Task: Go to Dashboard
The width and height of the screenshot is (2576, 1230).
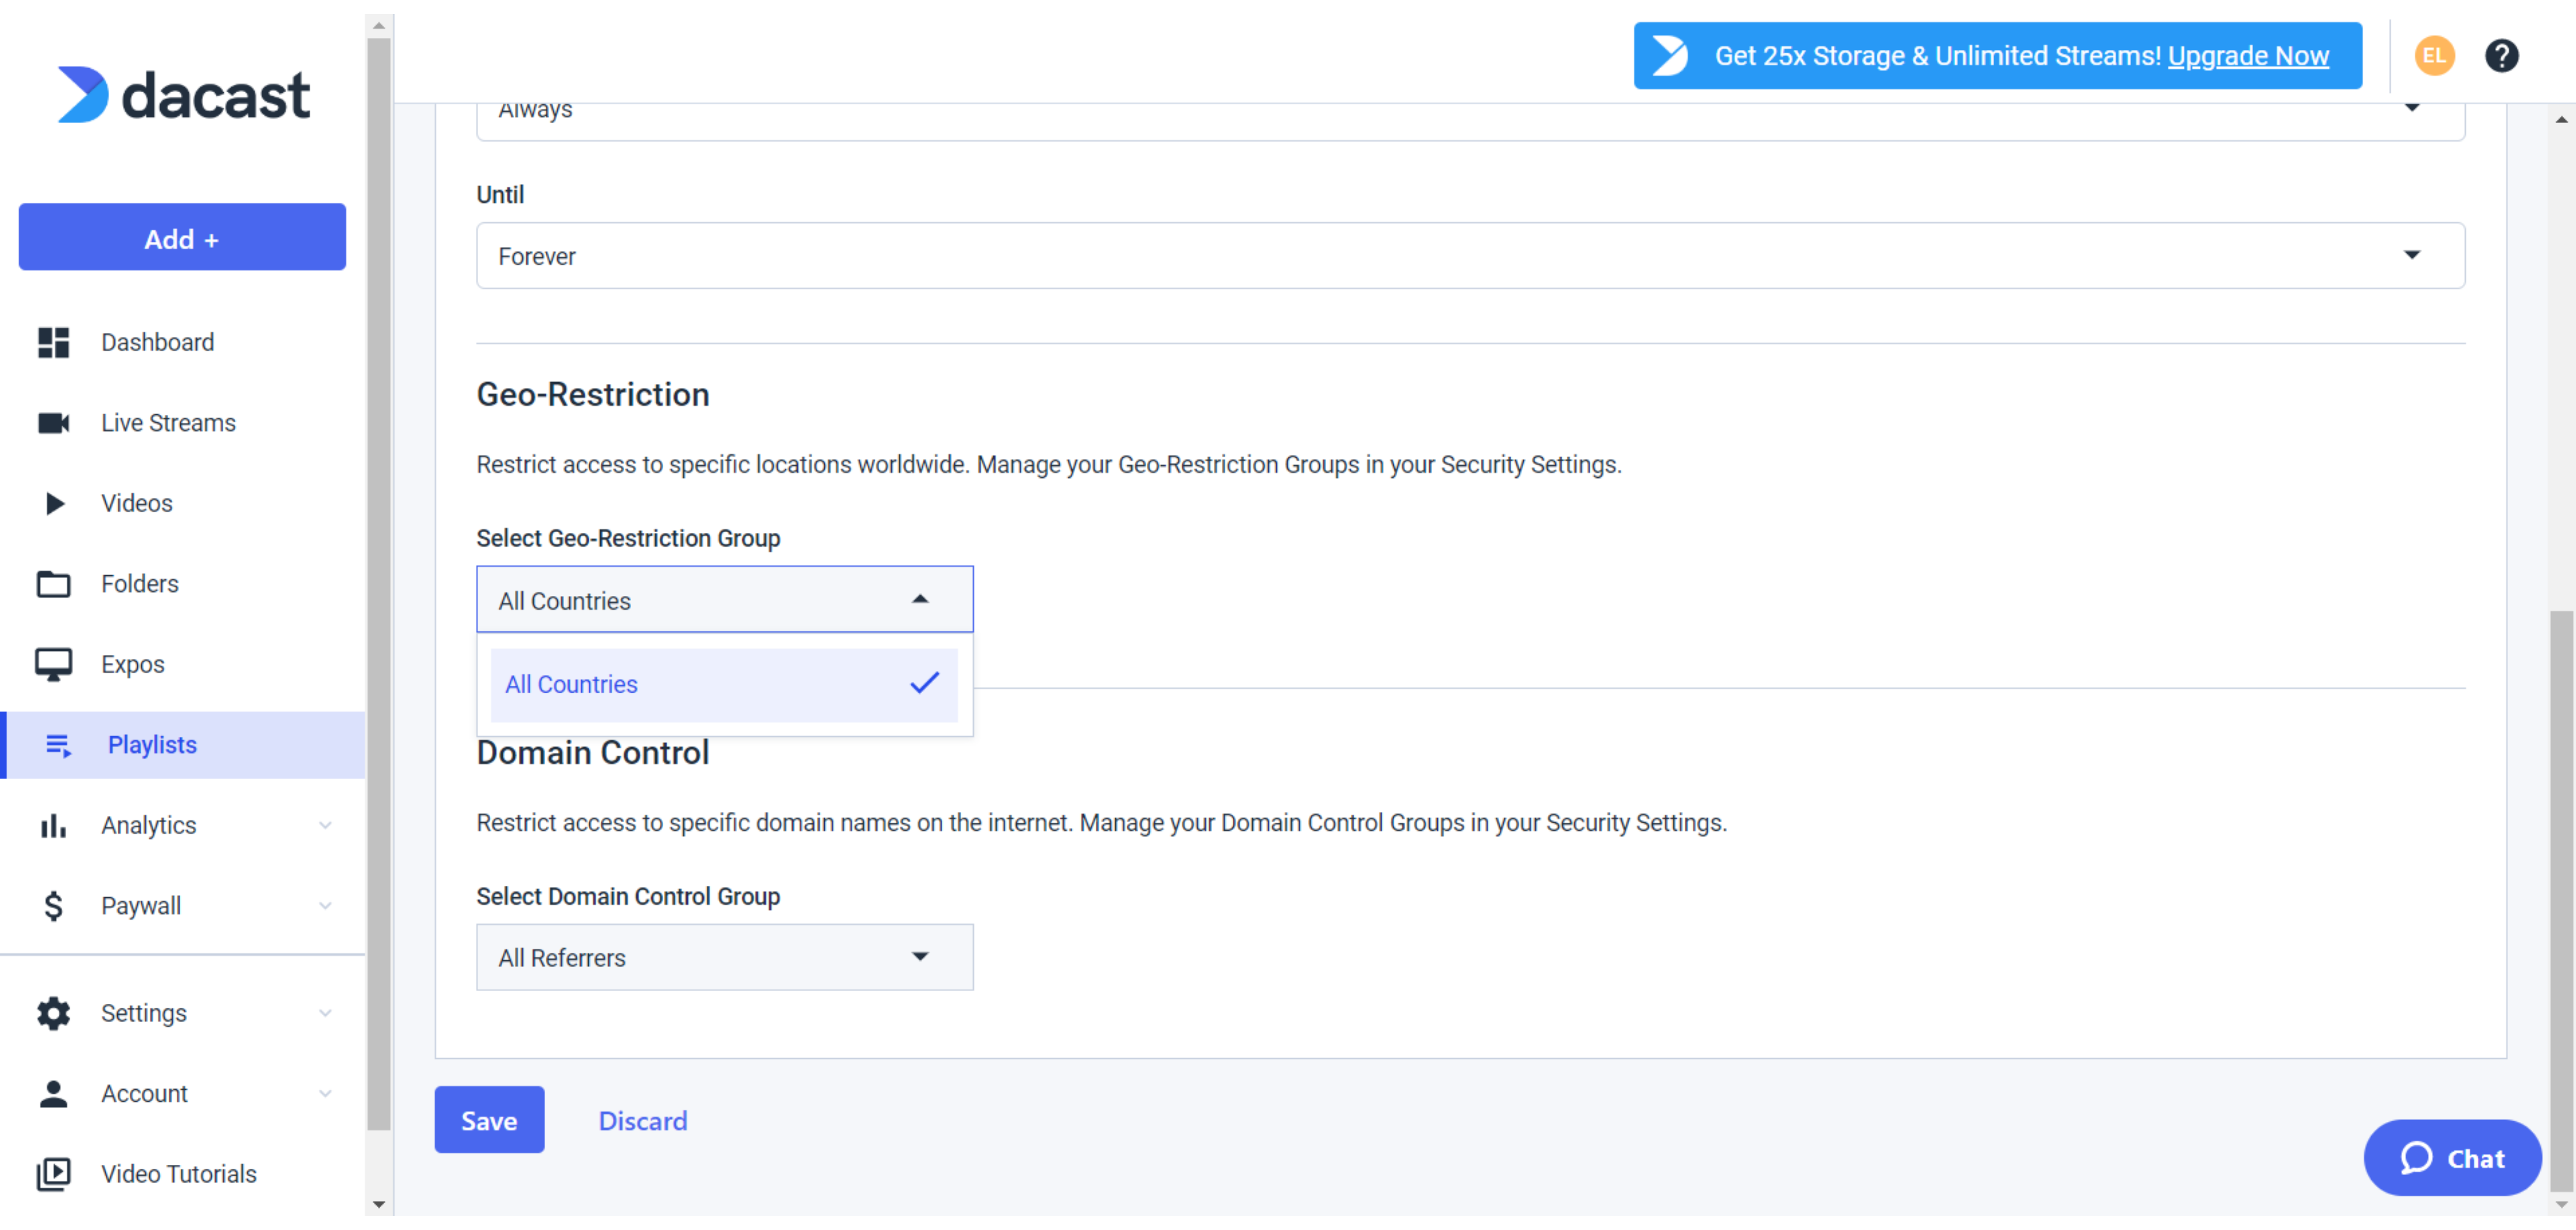Action: pos(157,343)
